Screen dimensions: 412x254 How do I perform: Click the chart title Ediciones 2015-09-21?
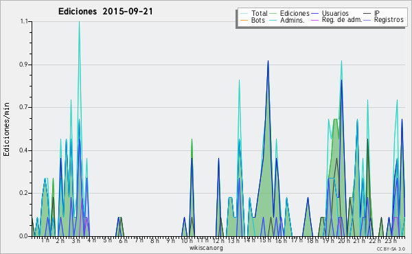(105, 12)
